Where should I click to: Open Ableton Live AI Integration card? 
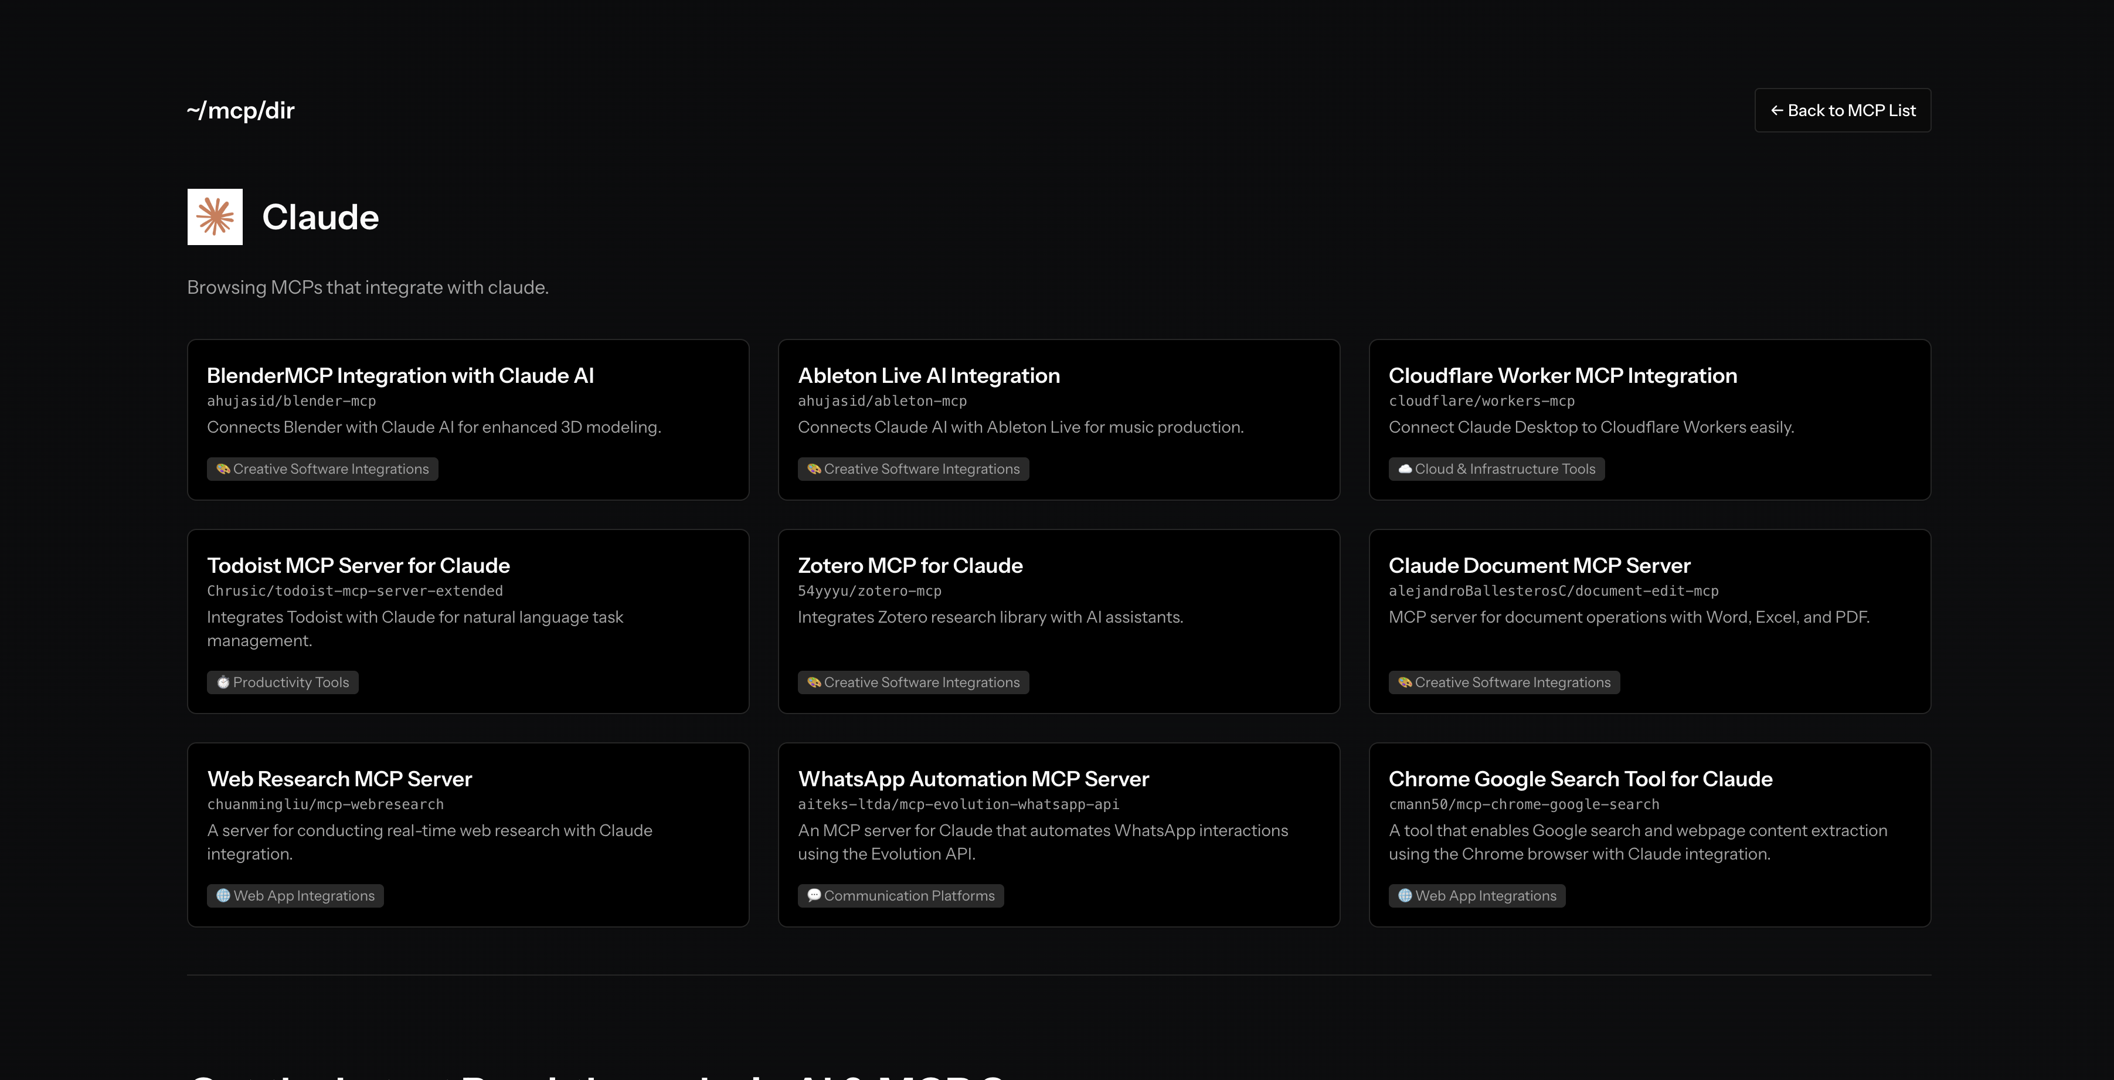pyautogui.click(x=928, y=376)
